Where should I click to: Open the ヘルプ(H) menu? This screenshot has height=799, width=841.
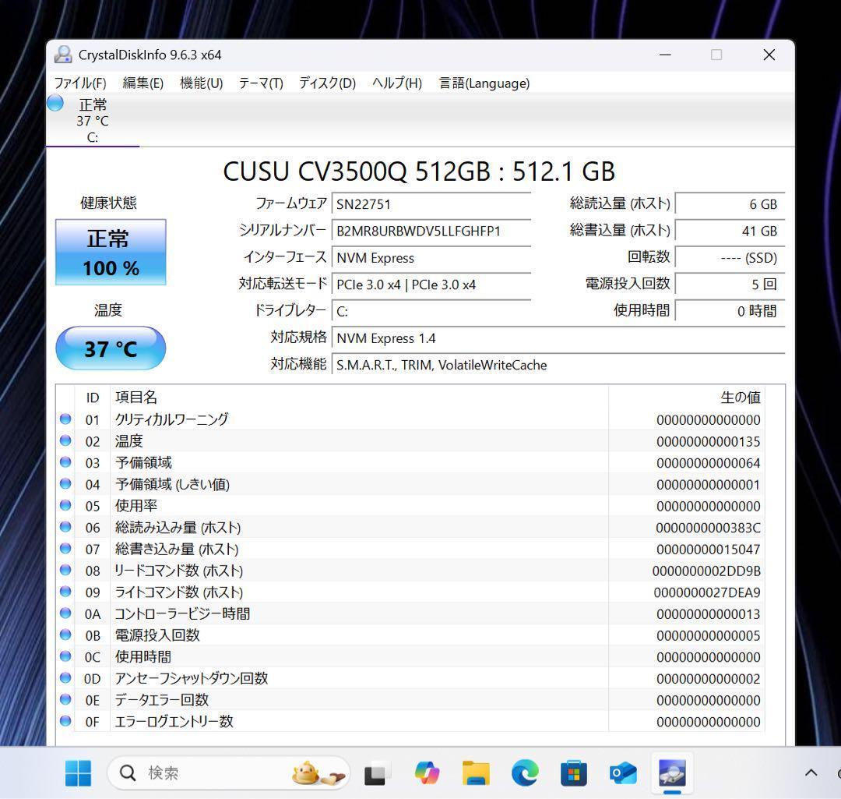click(x=397, y=83)
